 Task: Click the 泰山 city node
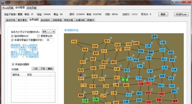point(164,59)
